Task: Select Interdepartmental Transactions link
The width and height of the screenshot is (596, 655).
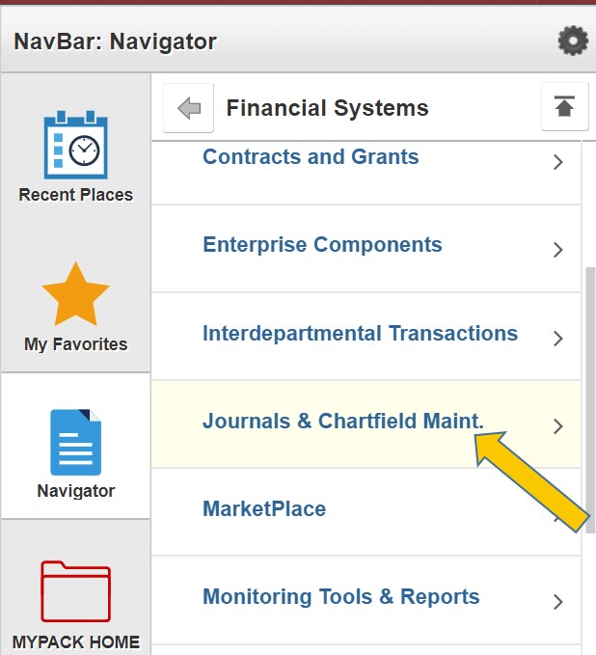Action: click(361, 334)
